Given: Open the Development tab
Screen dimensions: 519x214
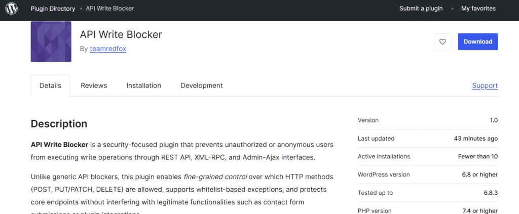Looking at the screenshot, I should click(x=202, y=85).
